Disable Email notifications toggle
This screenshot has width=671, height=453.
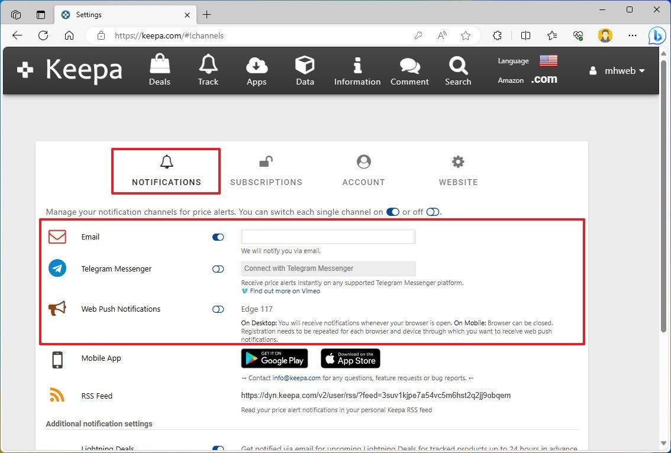point(218,237)
